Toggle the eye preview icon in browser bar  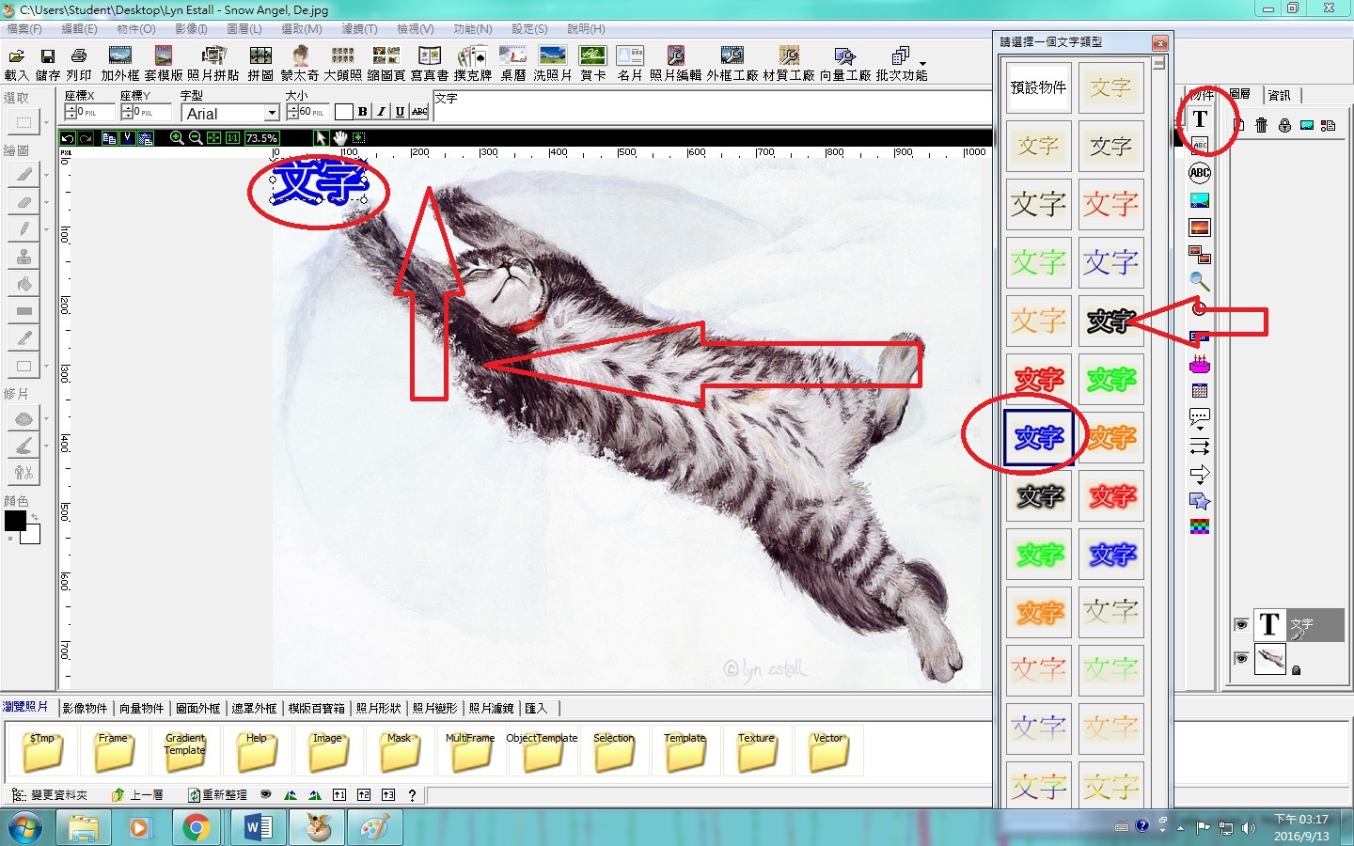pyautogui.click(x=266, y=794)
